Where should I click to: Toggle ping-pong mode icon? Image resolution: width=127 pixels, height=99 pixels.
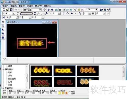pyautogui.click(x=64, y=13)
